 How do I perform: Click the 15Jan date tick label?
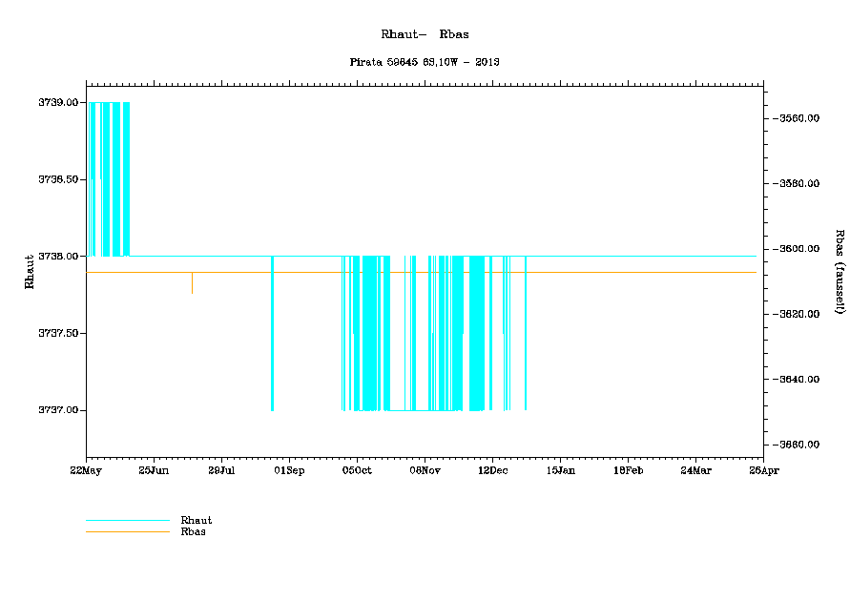coord(560,470)
